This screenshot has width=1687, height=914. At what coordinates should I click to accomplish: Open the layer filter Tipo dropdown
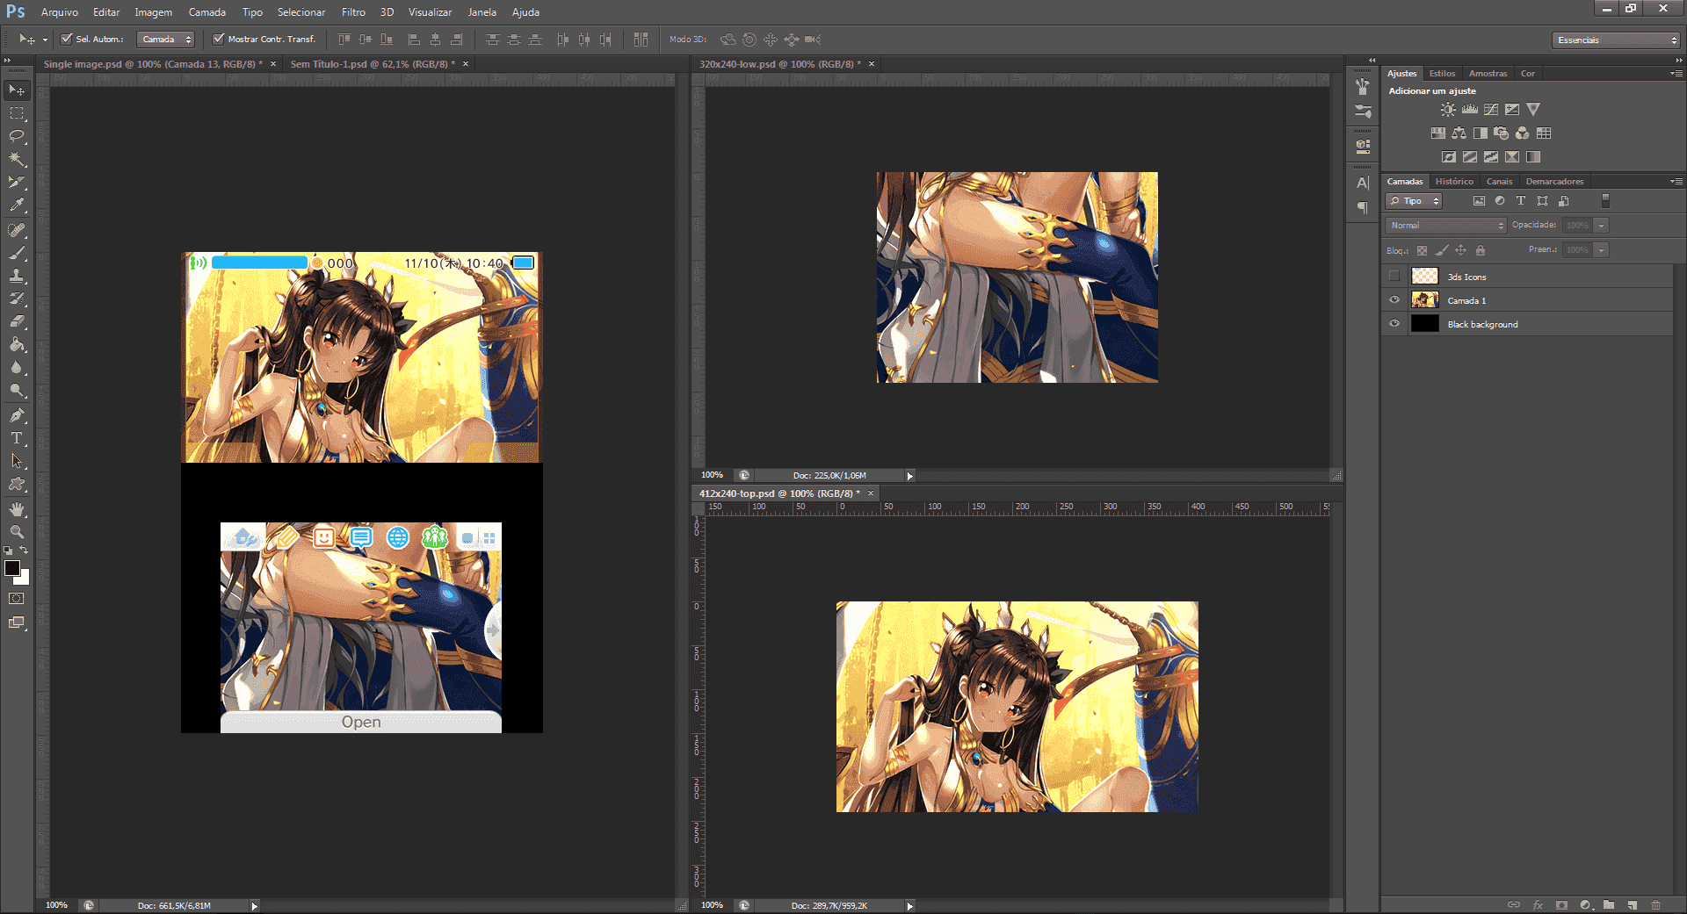click(1415, 201)
